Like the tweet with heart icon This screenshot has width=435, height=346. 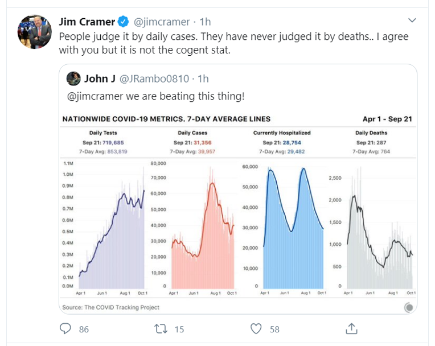click(x=256, y=328)
